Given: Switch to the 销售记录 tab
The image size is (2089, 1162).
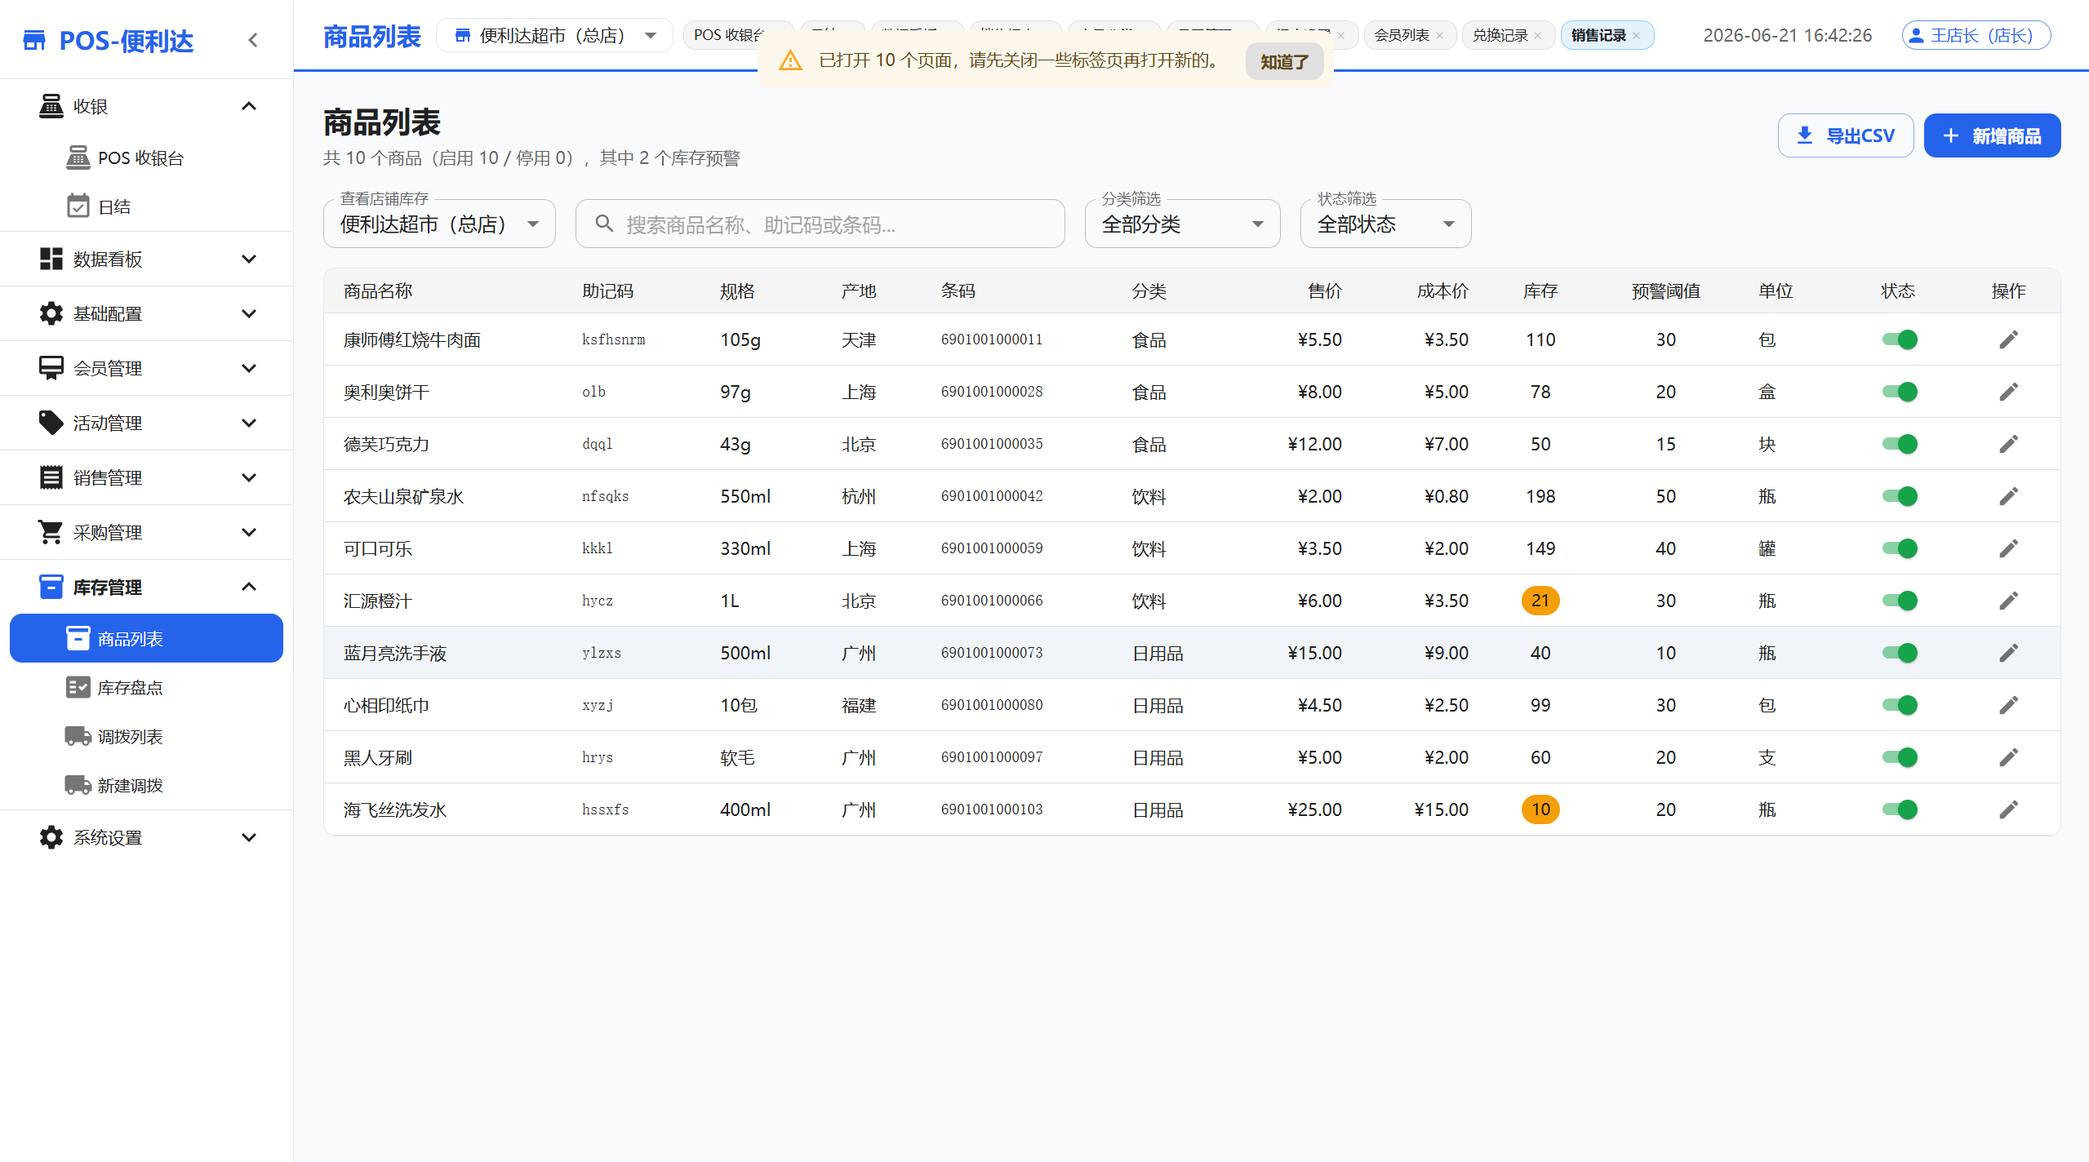Looking at the screenshot, I should [1598, 35].
